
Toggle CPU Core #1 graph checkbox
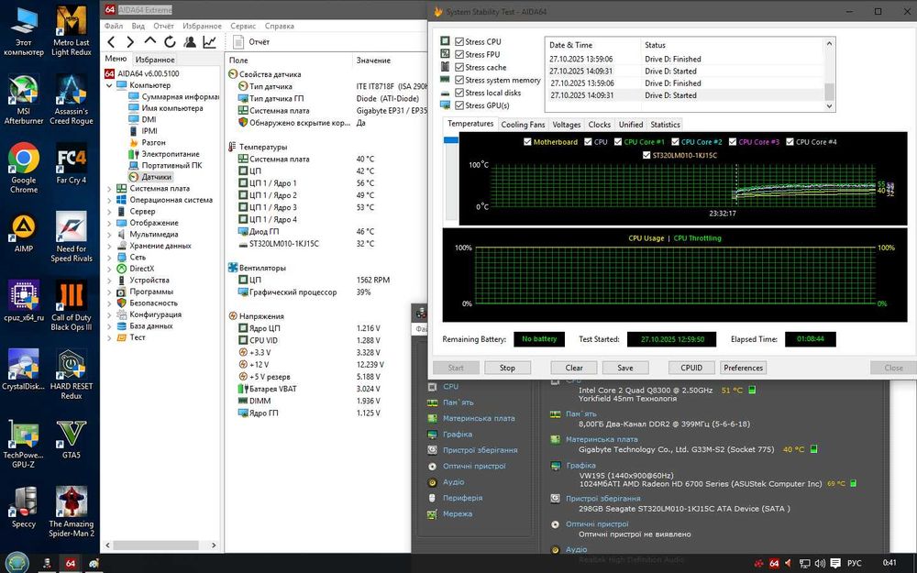[617, 141]
